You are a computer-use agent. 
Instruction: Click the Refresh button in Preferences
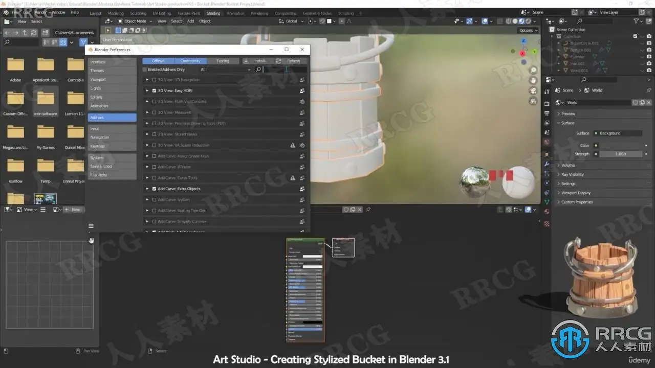(x=290, y=61)
